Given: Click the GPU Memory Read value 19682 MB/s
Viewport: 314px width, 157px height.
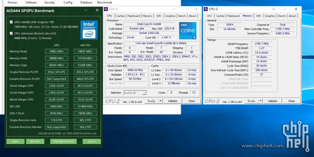Looking at the screenshot, I should point(56,51).
